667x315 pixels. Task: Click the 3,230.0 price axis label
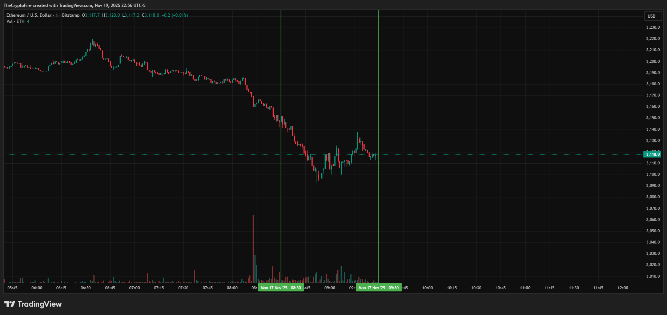pyautogui.click(x=653, y=28)
